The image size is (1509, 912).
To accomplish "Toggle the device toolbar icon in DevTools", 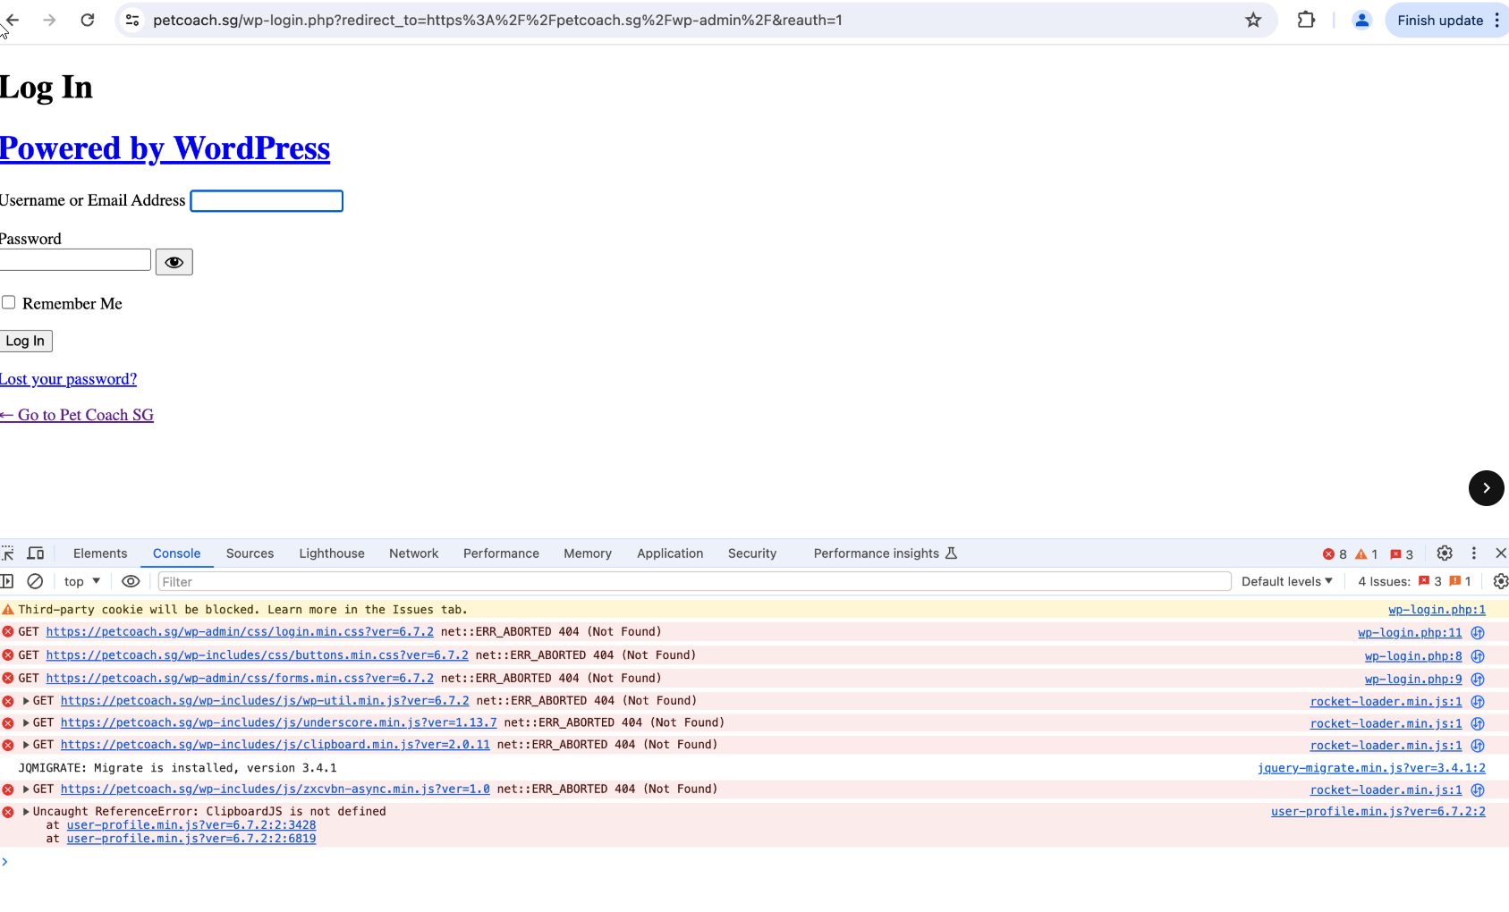I will [36, 553].
